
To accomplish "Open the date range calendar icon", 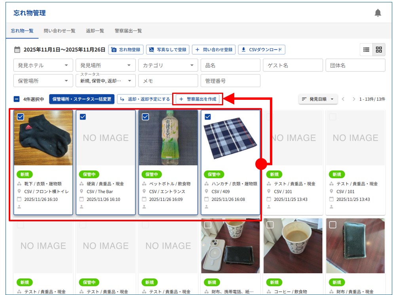I will pyautogui.click(x=17, y=49).
